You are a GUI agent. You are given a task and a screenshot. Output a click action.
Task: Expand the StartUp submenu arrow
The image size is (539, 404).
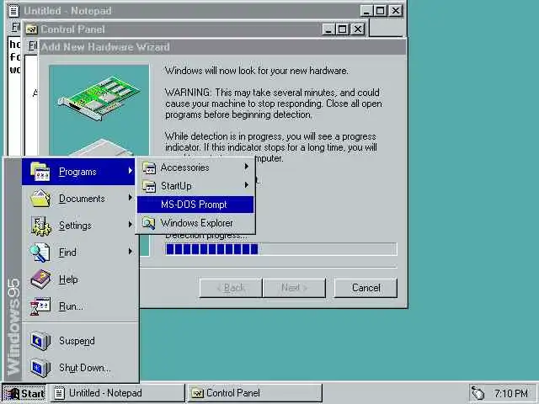point(246,185)
